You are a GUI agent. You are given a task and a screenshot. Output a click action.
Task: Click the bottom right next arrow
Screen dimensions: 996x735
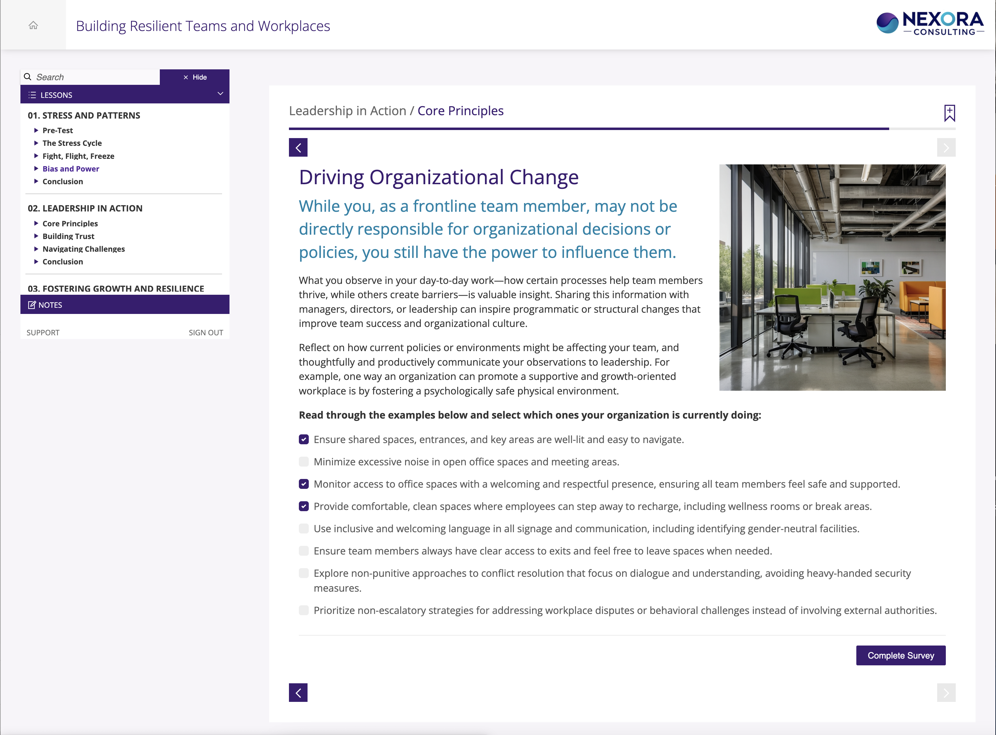click(946, 693)
